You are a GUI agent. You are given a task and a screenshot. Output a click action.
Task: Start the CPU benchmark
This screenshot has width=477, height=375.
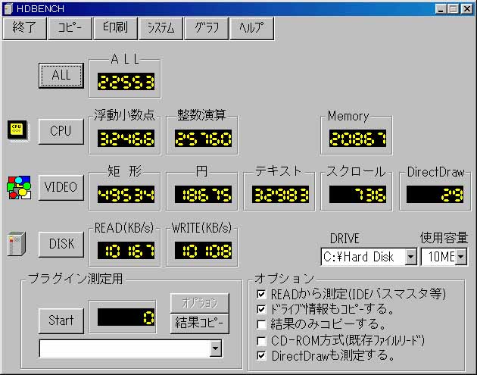[x=61, y=130]
